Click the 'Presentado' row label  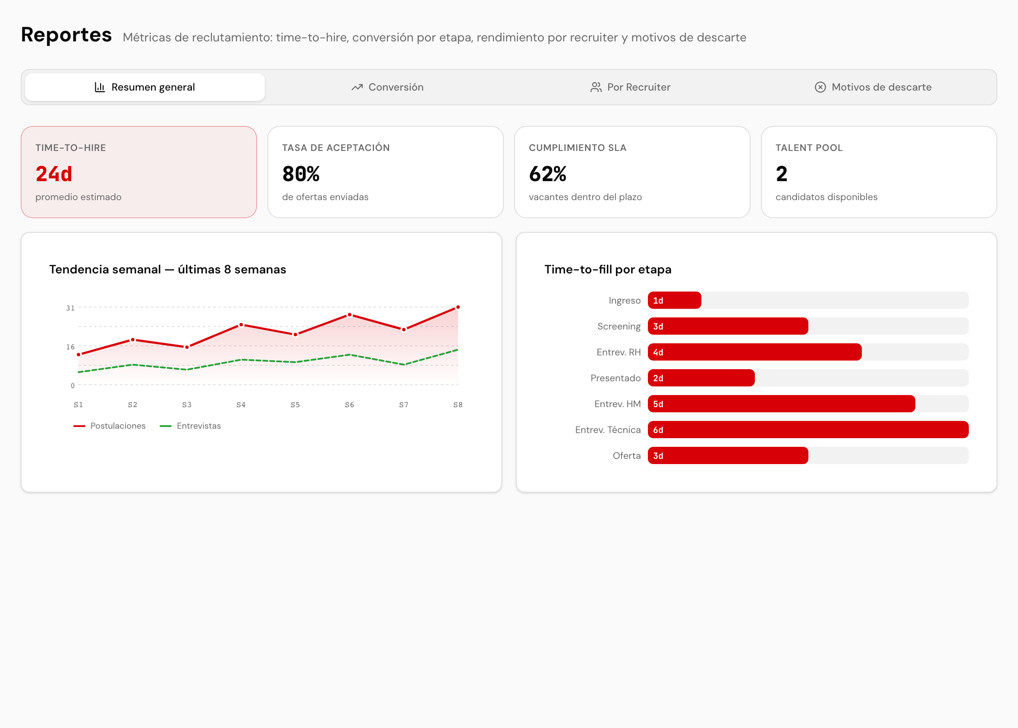pos(616,378)
